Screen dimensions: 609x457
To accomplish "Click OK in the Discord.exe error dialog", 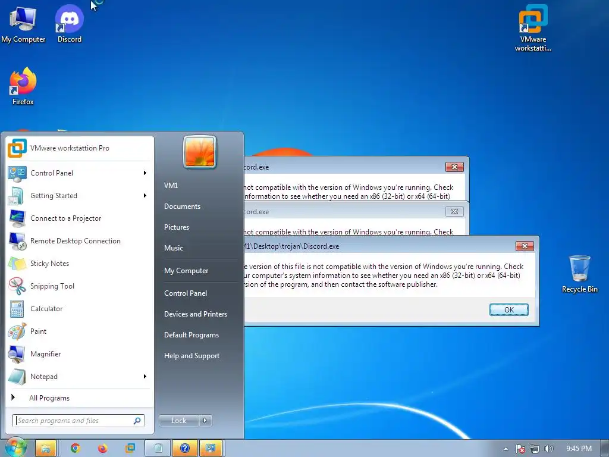I will tap(509, 309).
